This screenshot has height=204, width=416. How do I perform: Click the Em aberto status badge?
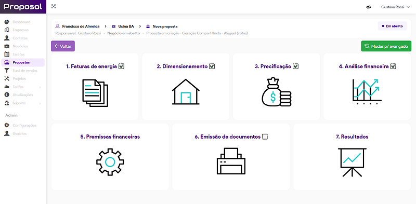click(392, 26)
